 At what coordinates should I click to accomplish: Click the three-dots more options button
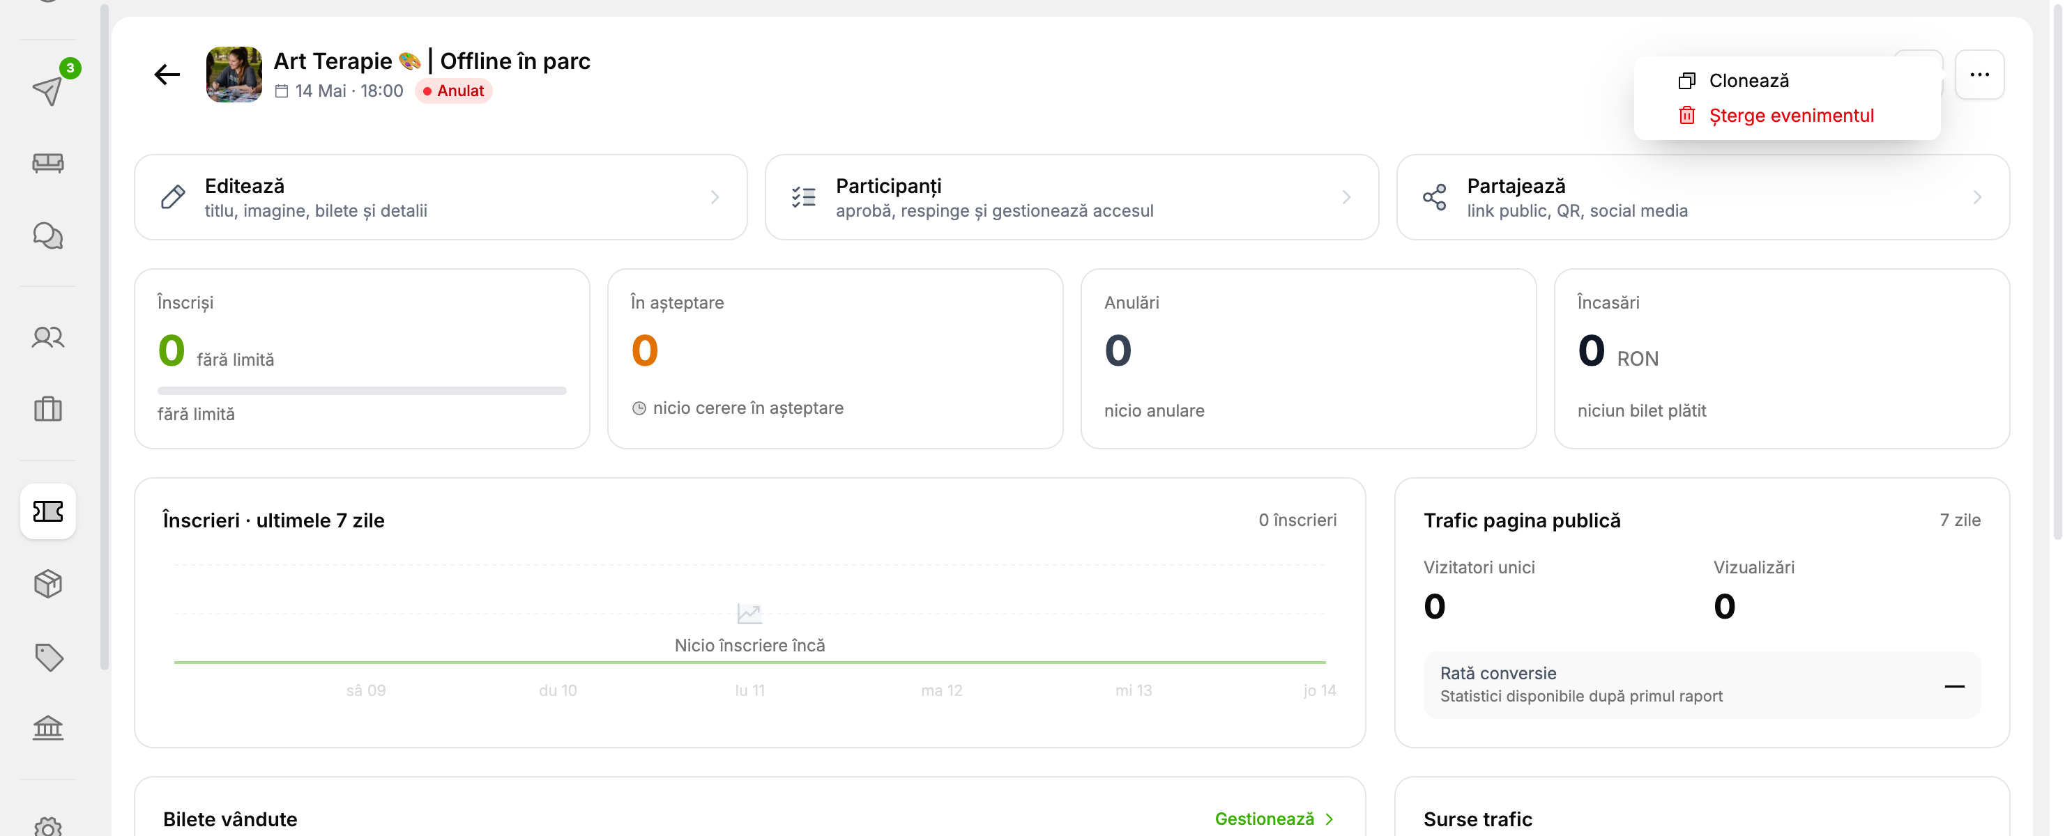(x=1979, y=75)
